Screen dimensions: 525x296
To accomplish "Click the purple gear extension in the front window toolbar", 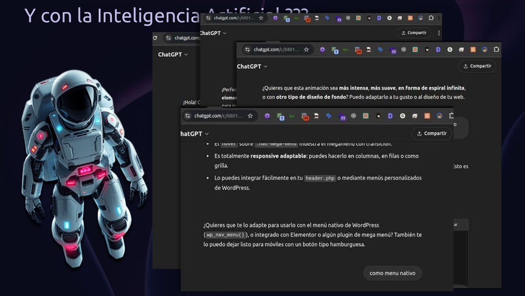I will click(267, 116).
